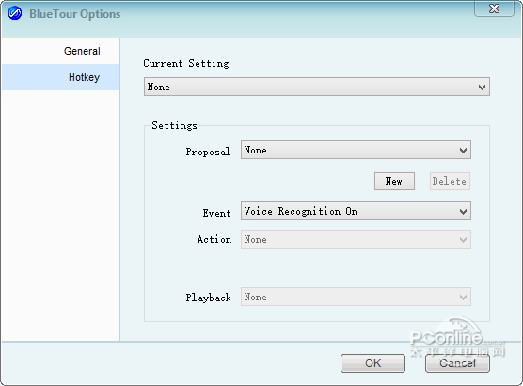Close the BlueTour Options dialog
Viewport: 523px width, 386px height.
pyautogui.click(x=494, y=8)
